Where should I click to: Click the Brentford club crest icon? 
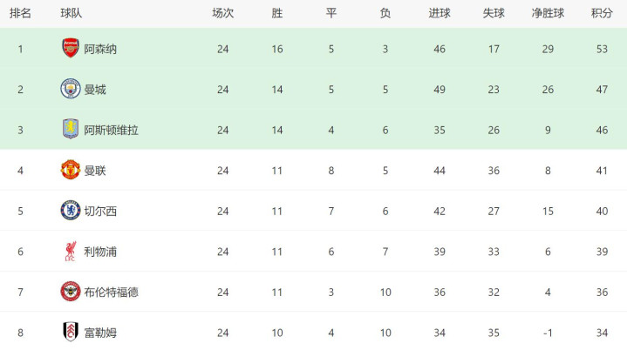(71, 292)
